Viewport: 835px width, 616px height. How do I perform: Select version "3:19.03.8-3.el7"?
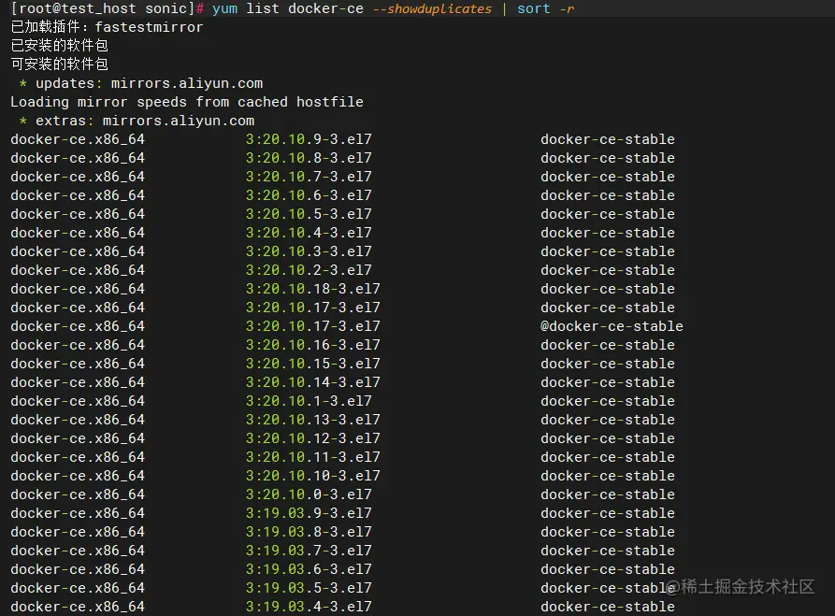[x=309, y=532]
